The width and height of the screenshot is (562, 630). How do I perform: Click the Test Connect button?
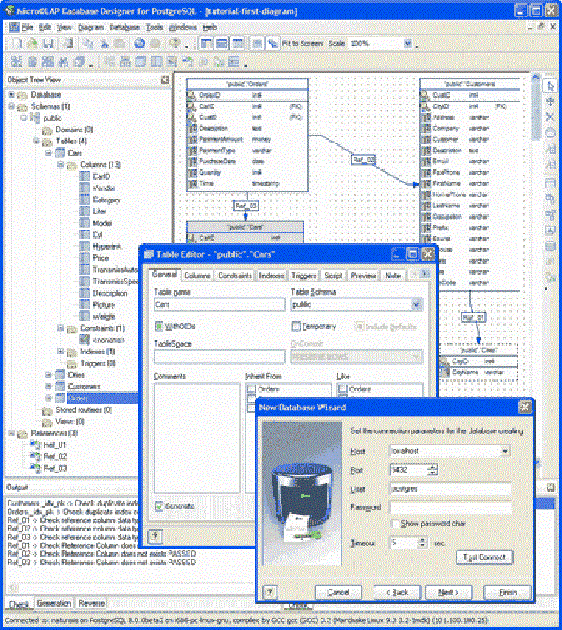pyautogui.click(x=484, y=557)
